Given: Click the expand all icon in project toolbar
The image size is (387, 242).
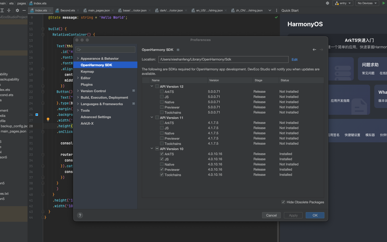Looking at the screenshot, I should pos(2,10).
